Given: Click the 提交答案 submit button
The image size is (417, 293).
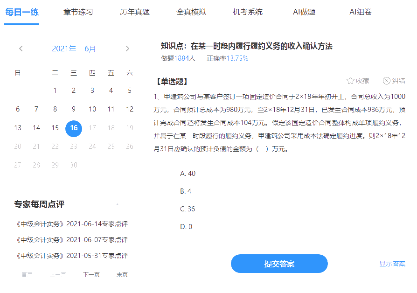Looking at the screenshot, I should (279, 264).
